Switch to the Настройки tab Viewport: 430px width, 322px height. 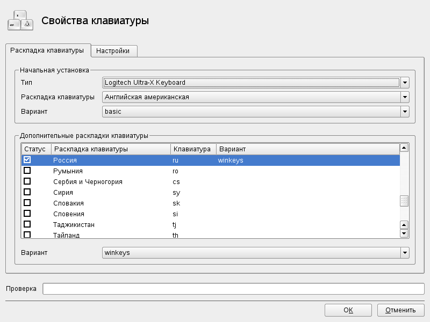tap(113, 51)
